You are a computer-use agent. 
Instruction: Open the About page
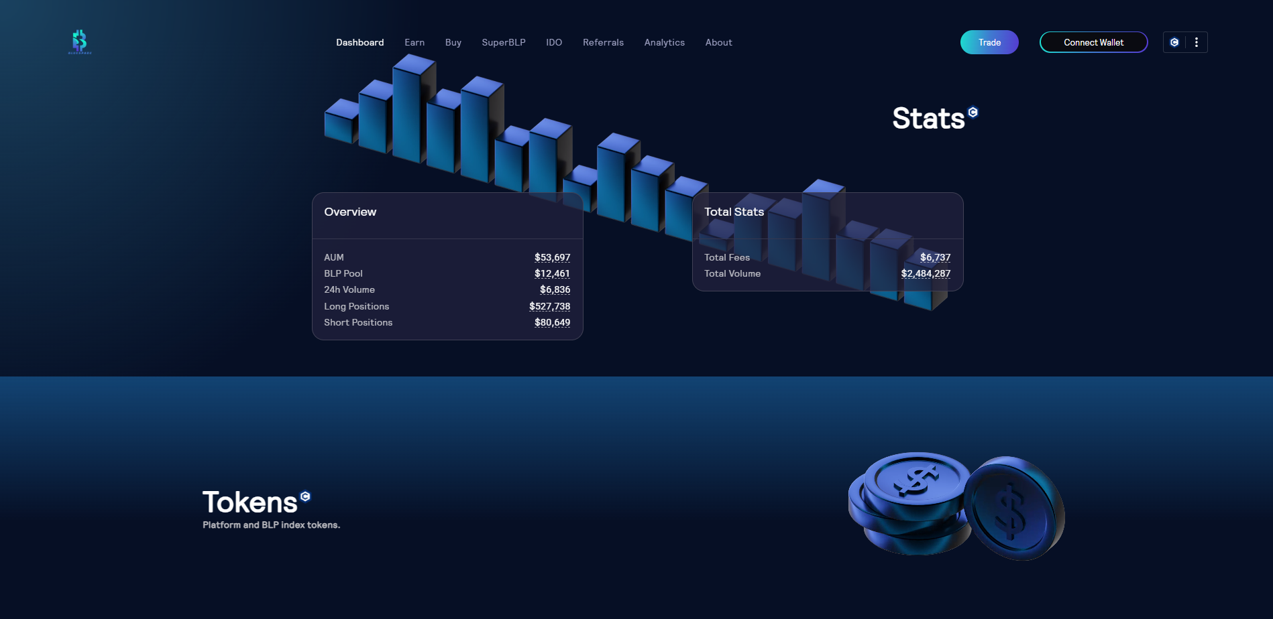click(x=719, y=42)
